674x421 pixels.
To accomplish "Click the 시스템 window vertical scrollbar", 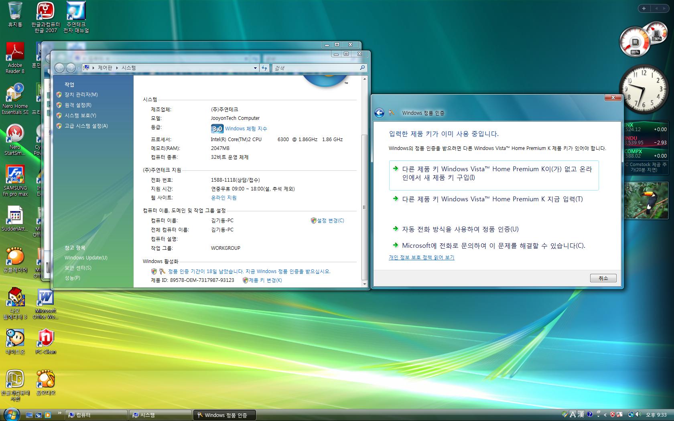I will click(364, 181).
